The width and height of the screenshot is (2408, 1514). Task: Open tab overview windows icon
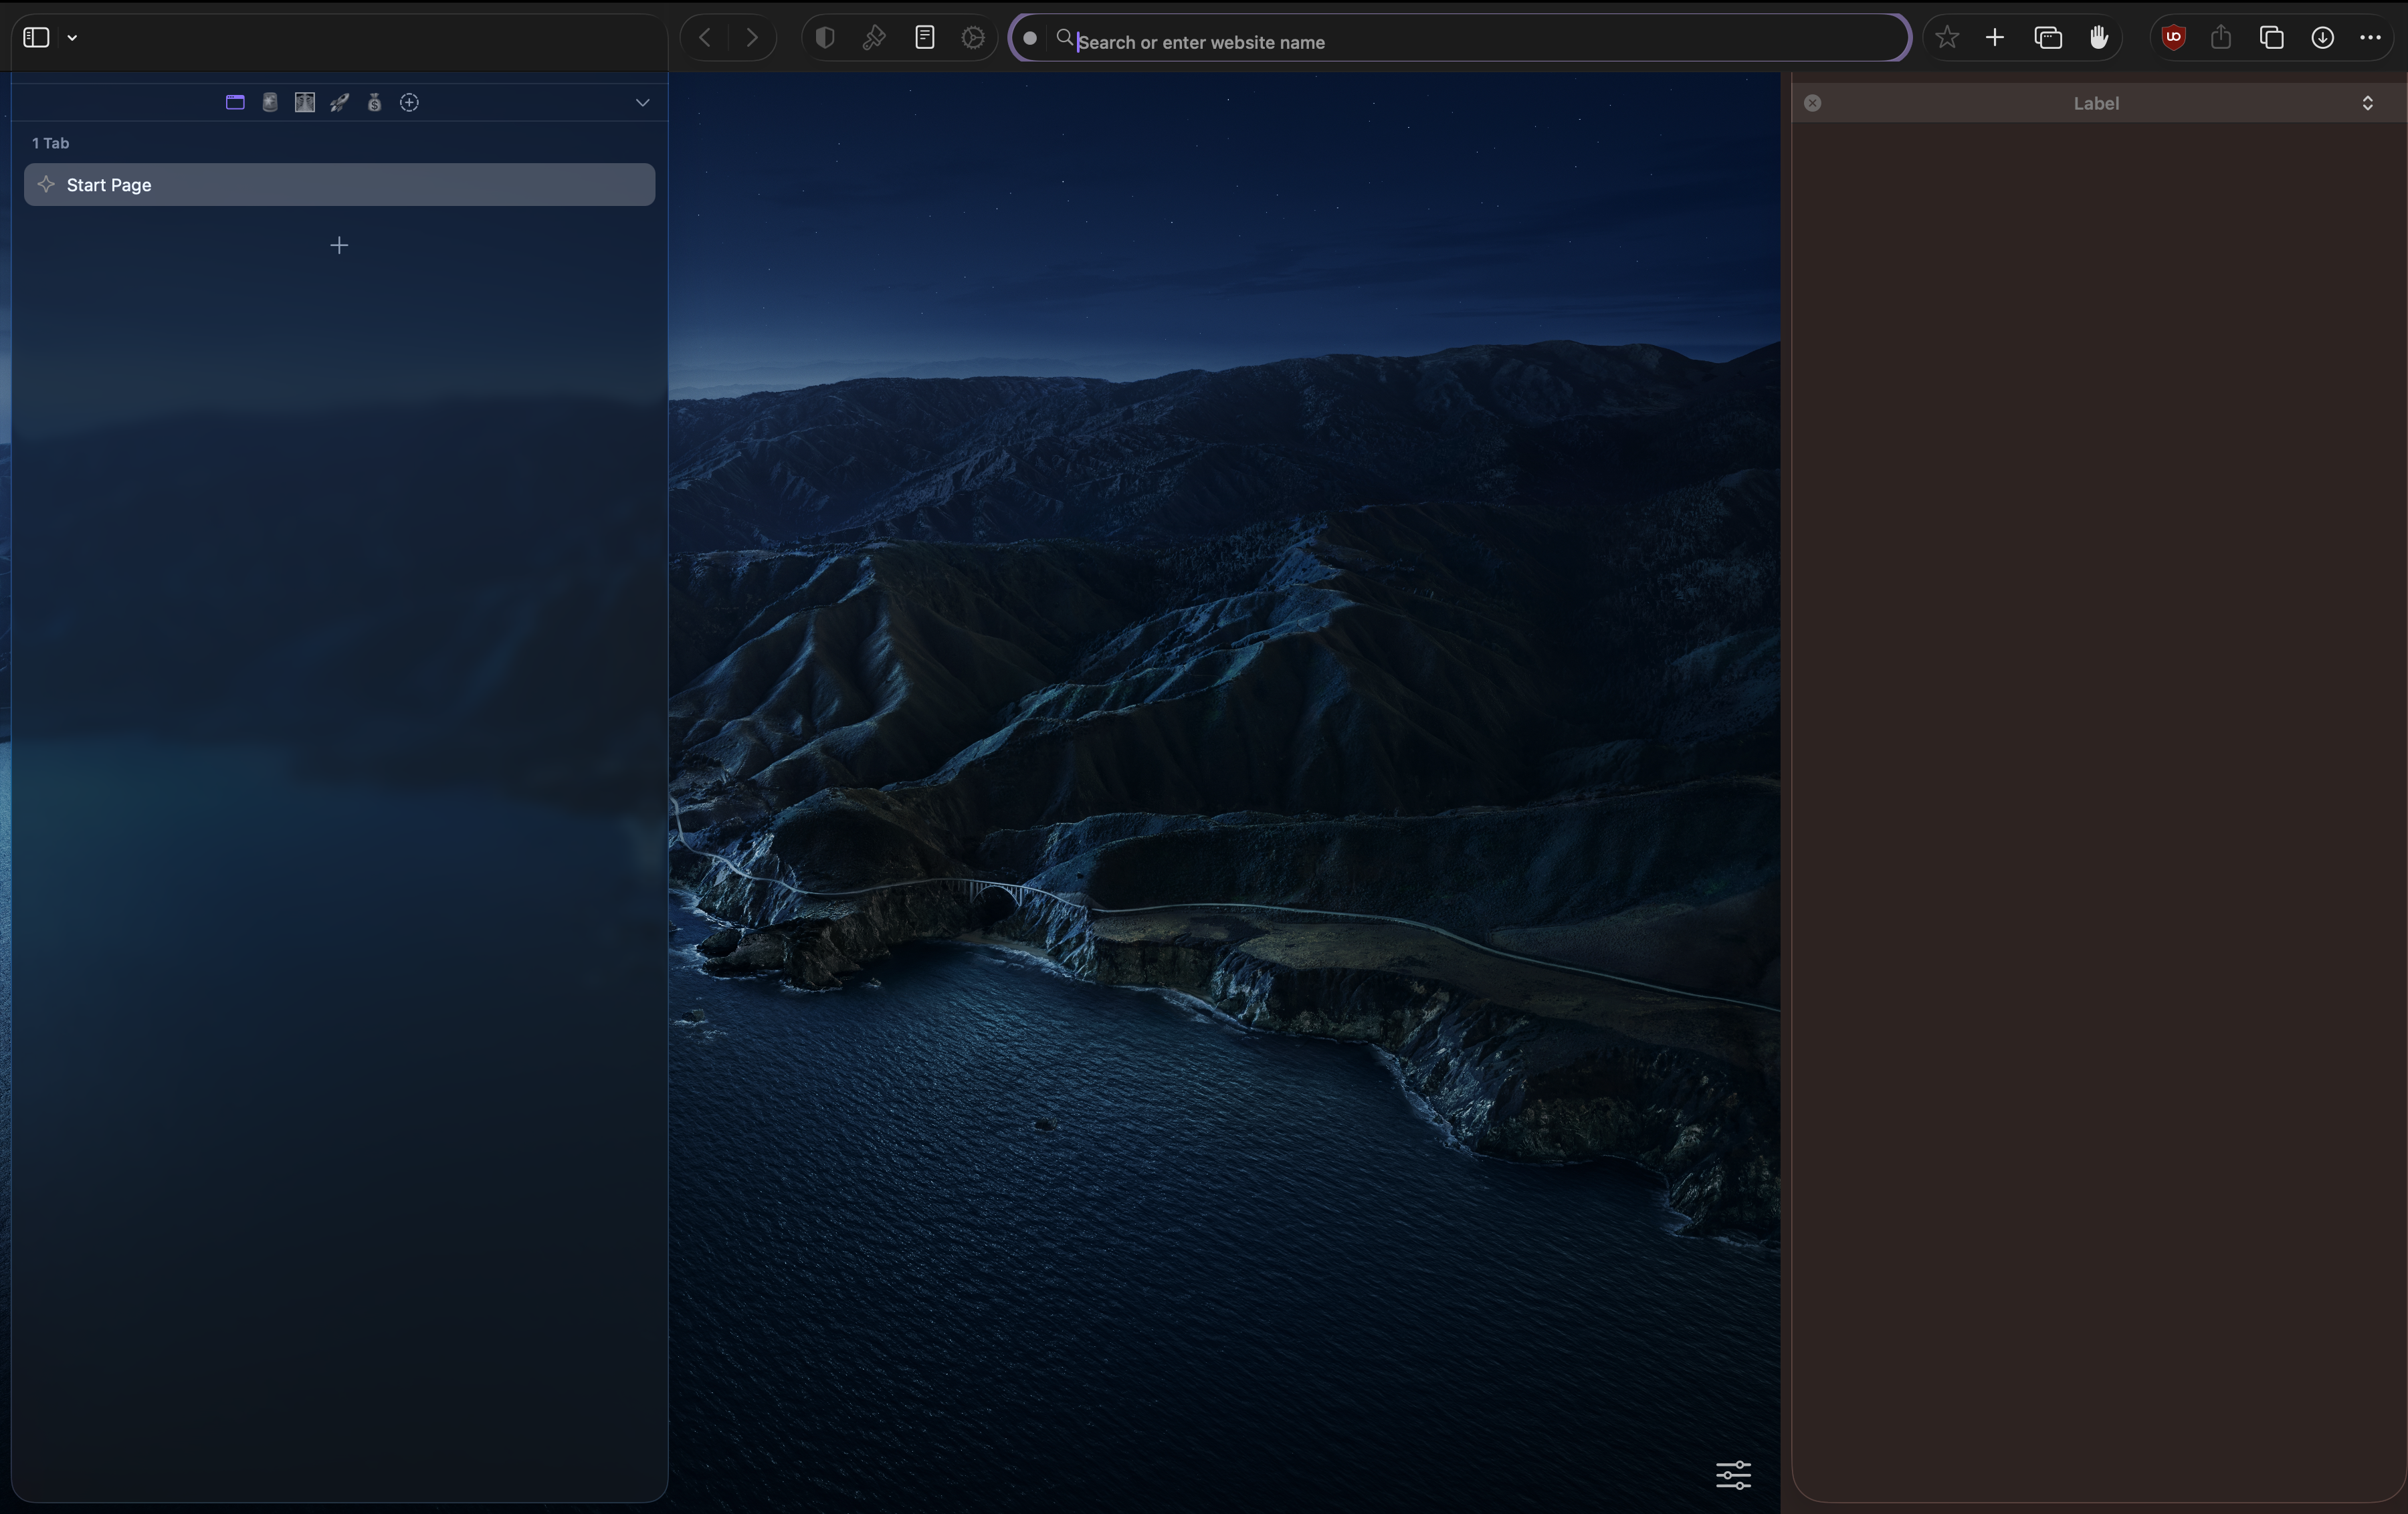coord(2048,38)
